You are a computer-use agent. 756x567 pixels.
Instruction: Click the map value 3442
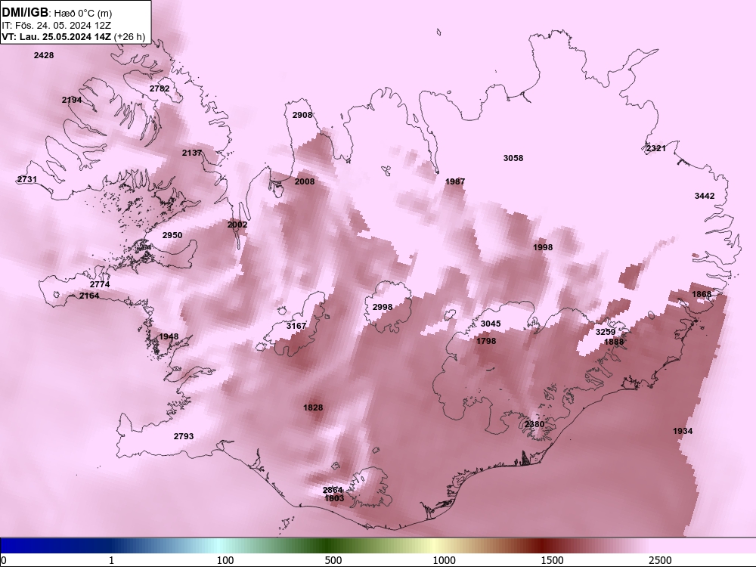[705, 196]
